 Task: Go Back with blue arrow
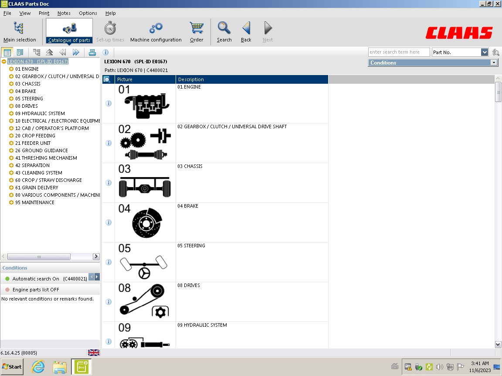click(246, 31)
